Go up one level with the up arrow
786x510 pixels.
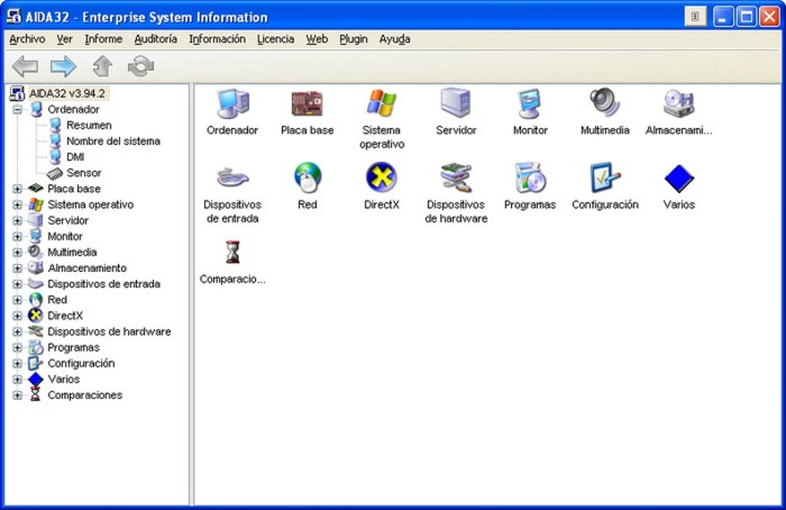click(102, 66)
